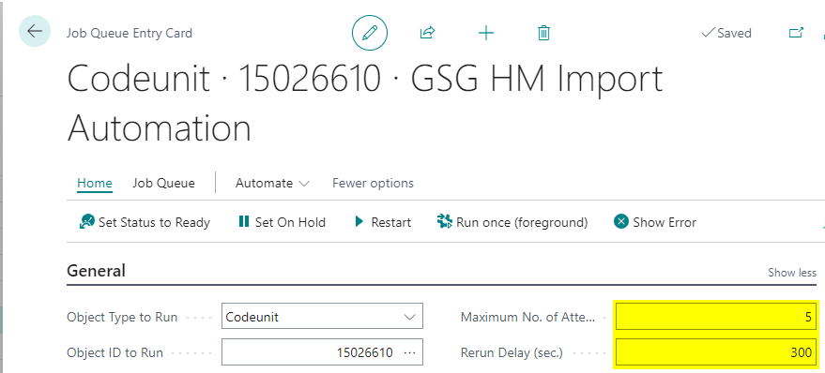Click the Fewer options link

pos(373,184)
